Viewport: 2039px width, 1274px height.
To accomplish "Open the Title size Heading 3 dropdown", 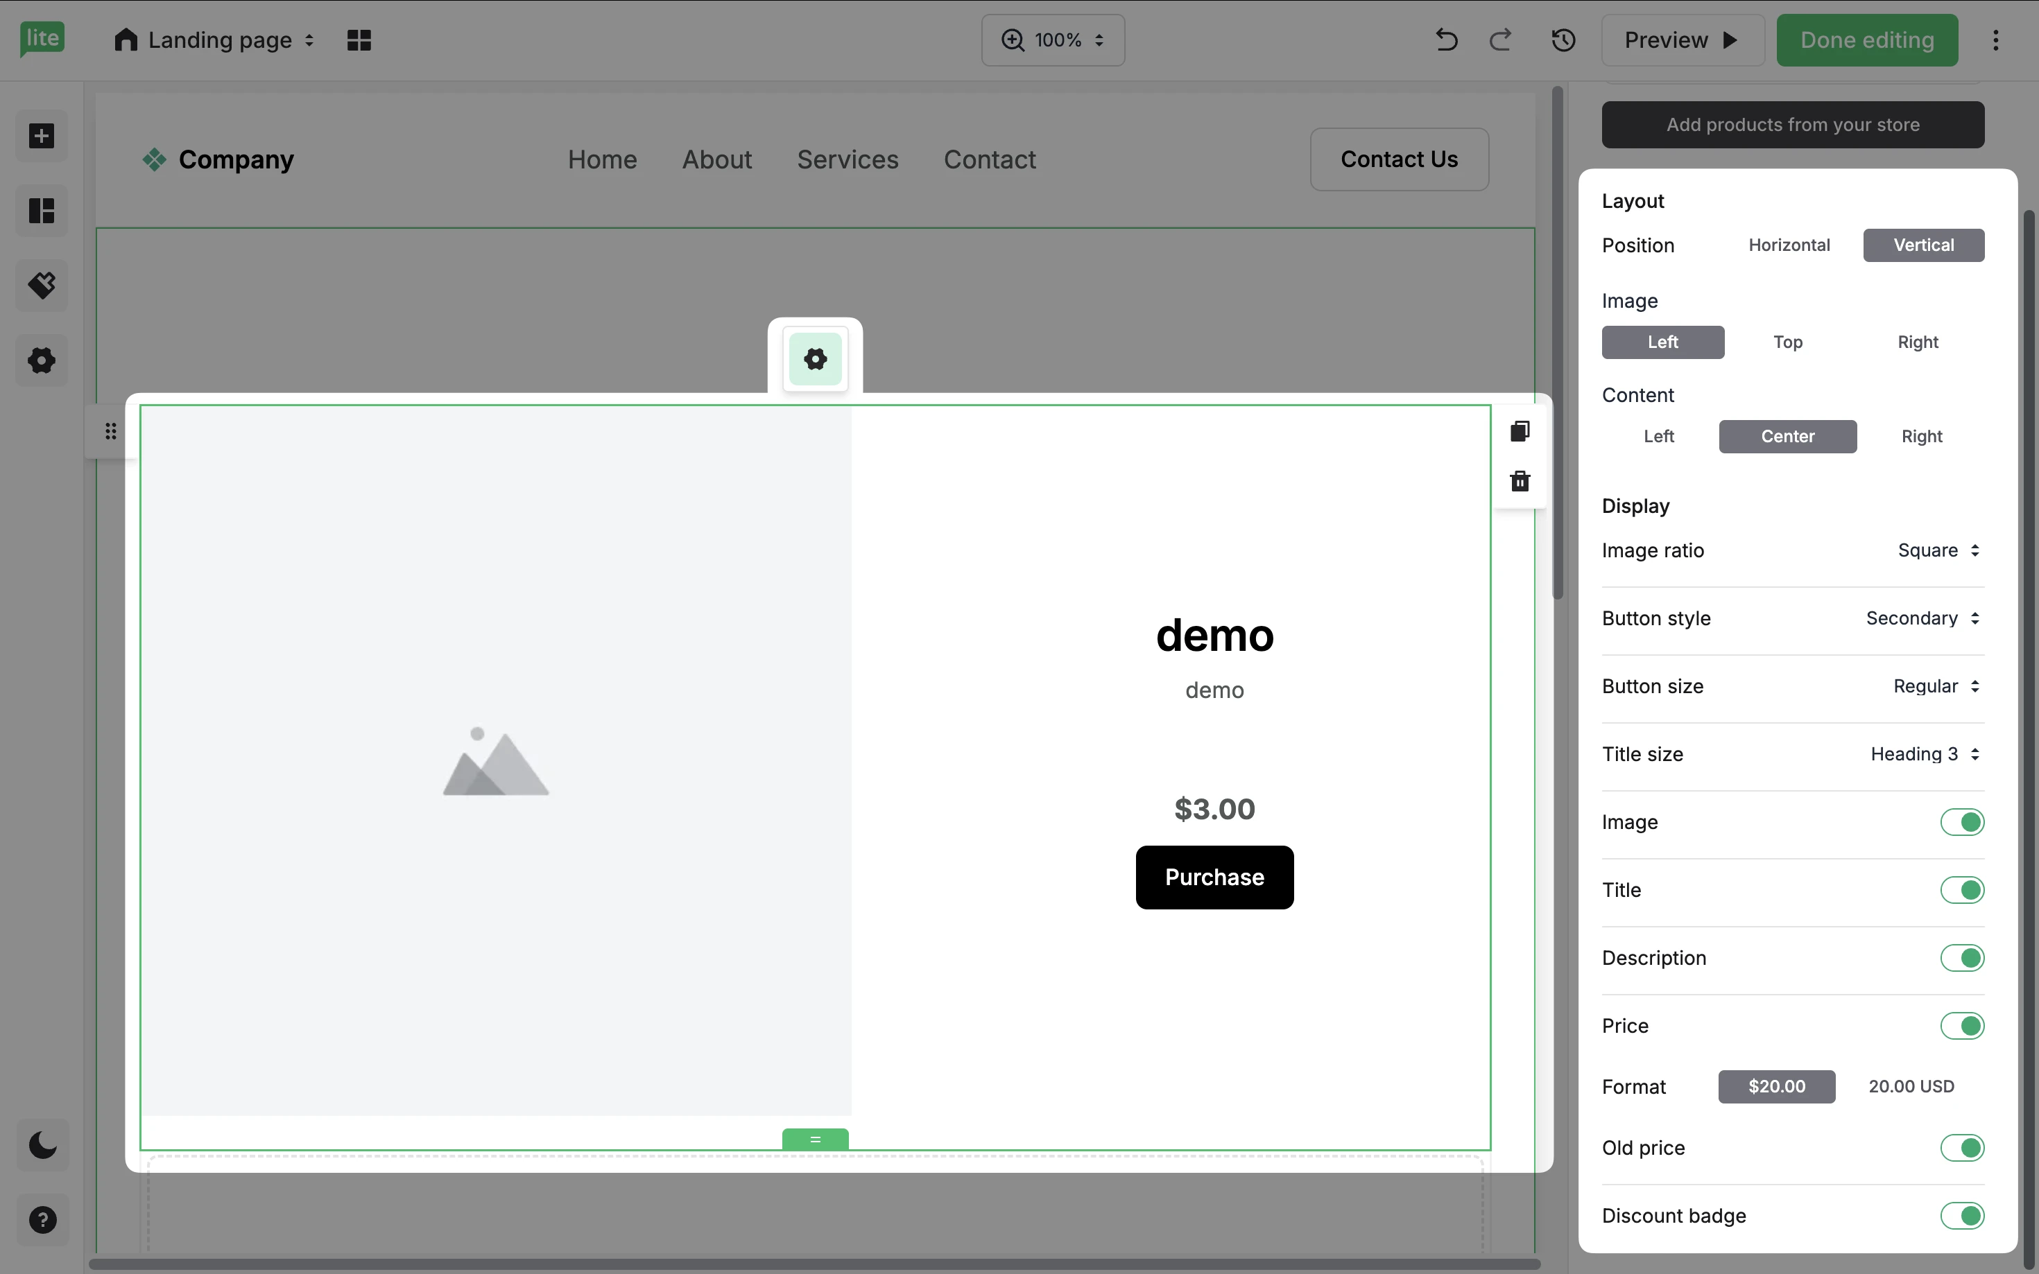I will pos(1925,754).
